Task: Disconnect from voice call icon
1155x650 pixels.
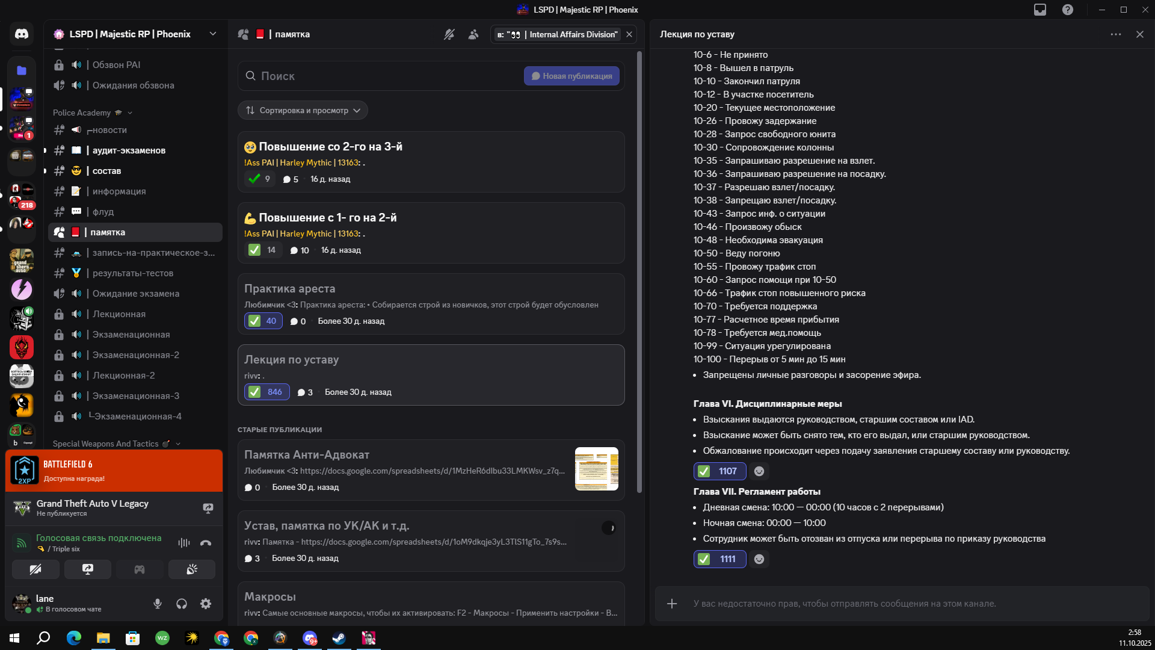Action: click(x=206, y=543)
